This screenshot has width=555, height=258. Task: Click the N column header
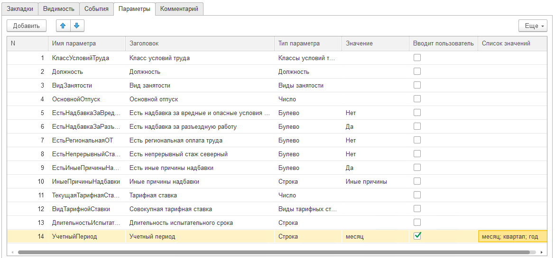[28, 43]
